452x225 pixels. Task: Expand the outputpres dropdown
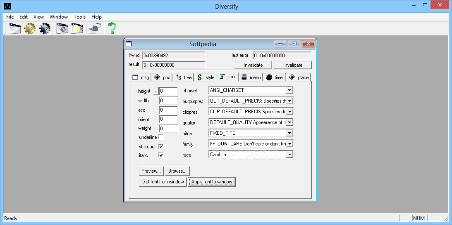coord(290,101)
